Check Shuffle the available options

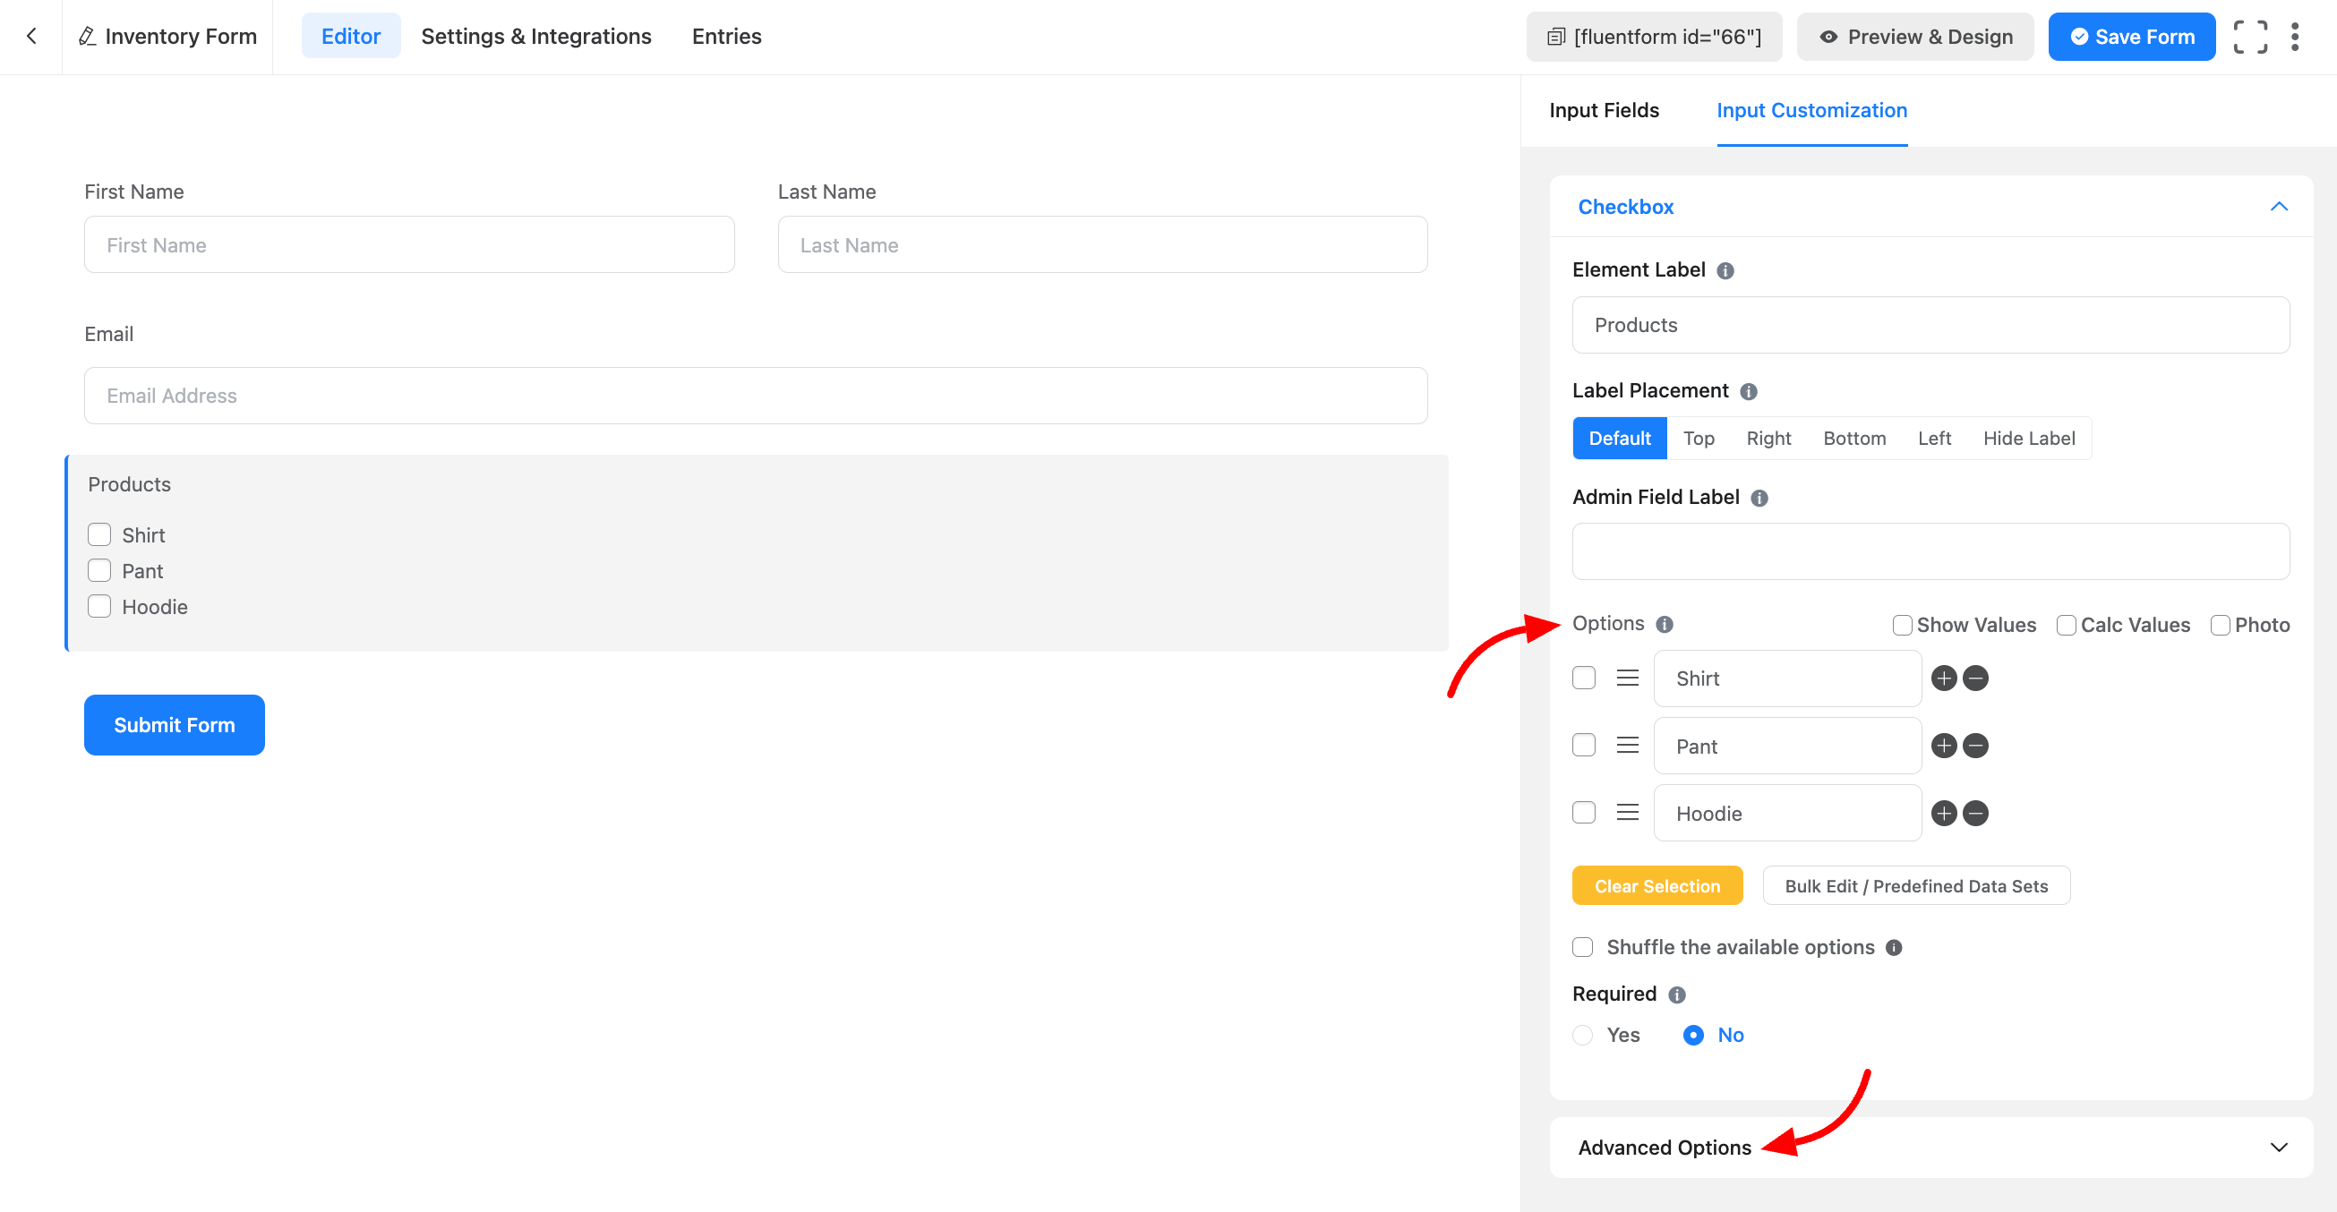[x=1583, y=947]
